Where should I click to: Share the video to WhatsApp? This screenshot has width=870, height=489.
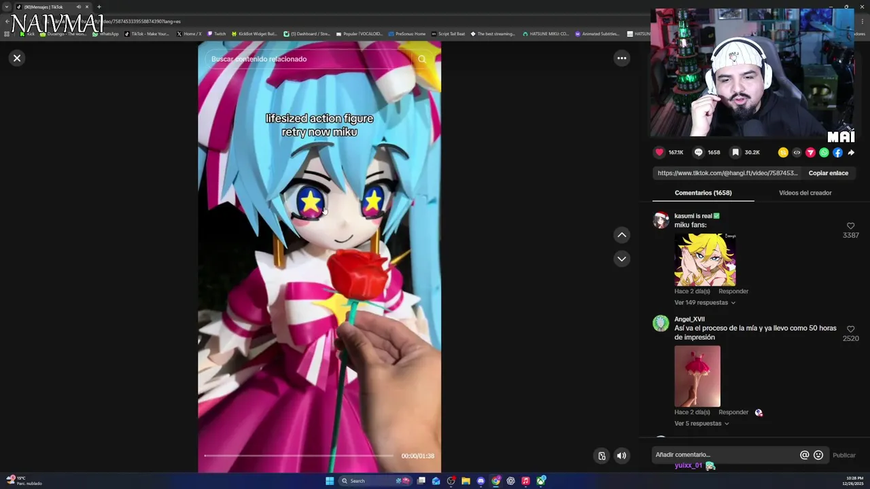click(x=824, y=153)
